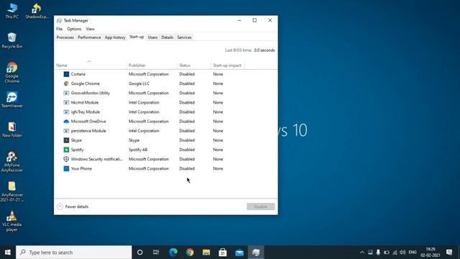Open This PC desktop icon
Image resolution: width=460 pixels, height=259 pixels.
tap(12, 12)
